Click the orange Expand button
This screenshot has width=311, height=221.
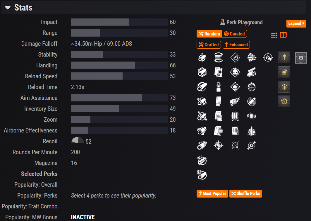pos(296,23)
